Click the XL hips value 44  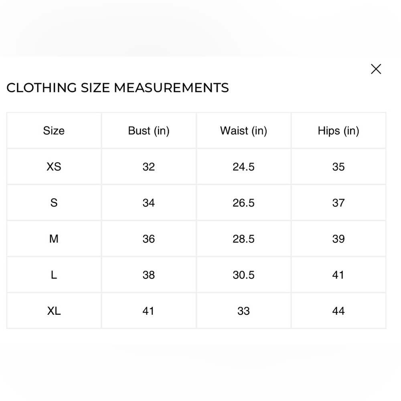(x=338, y=311)
